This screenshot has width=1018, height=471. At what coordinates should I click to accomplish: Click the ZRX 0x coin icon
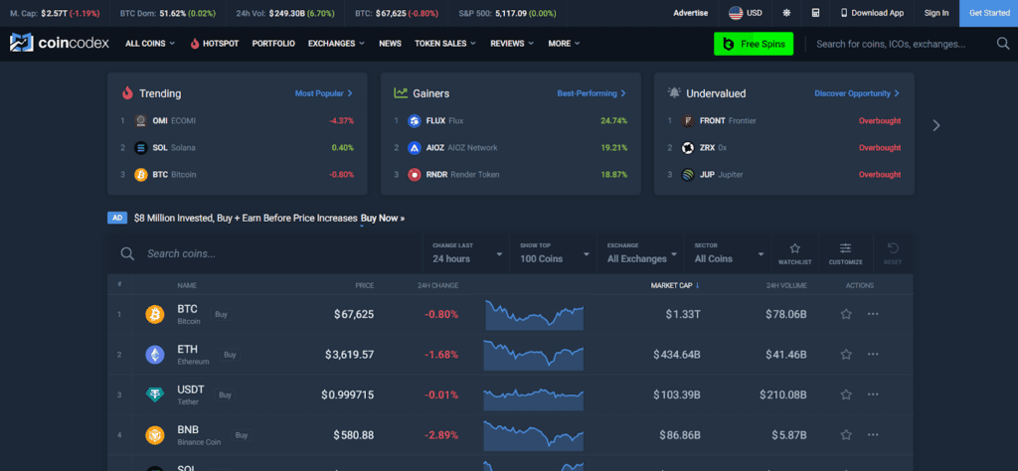(688, 148)
